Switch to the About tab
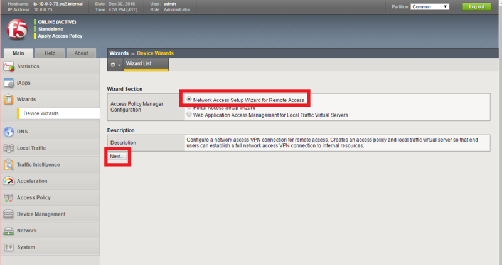This screenshot has height=265, width=502. [81, 53]
